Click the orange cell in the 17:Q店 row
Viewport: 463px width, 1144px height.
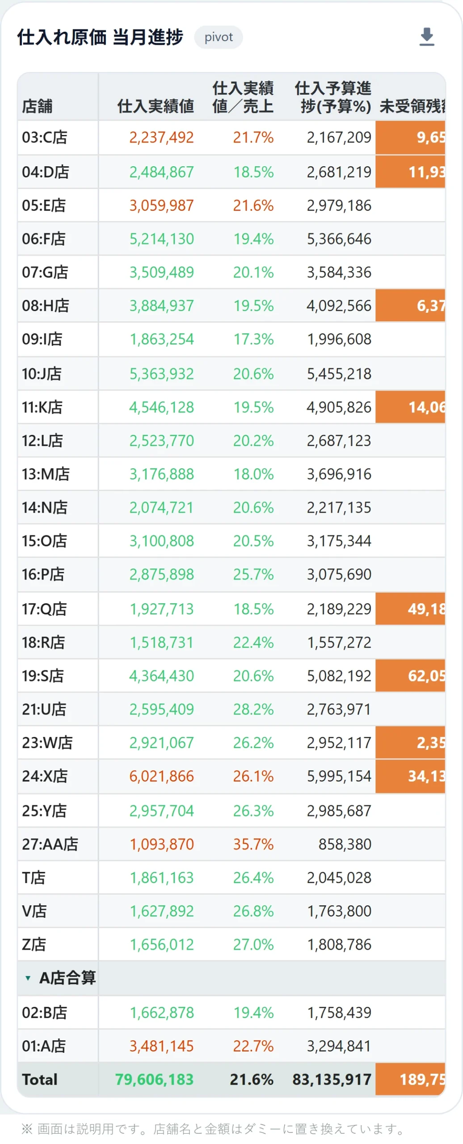click(x=410, y=609)
